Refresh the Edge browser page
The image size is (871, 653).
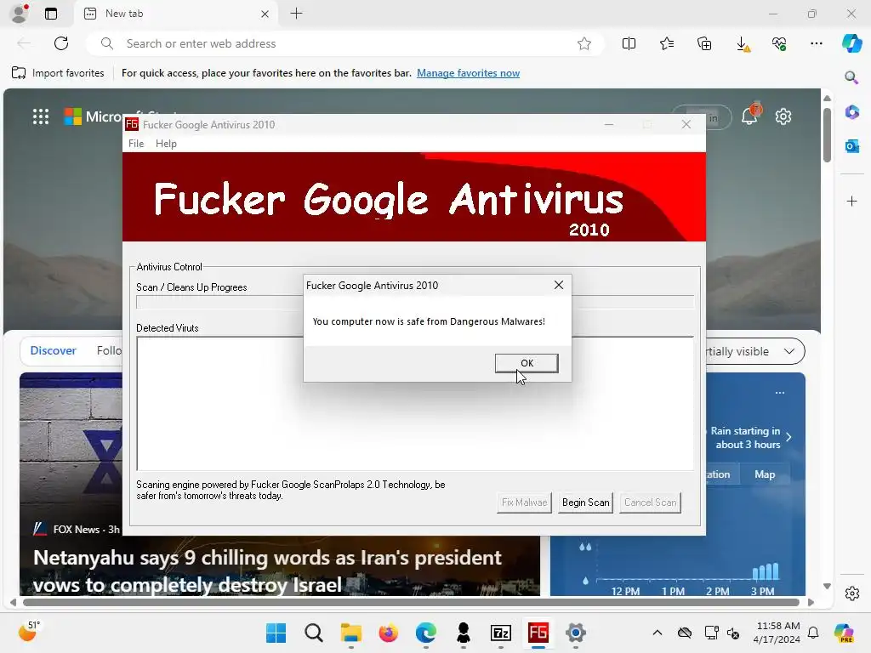click(61, 43)
